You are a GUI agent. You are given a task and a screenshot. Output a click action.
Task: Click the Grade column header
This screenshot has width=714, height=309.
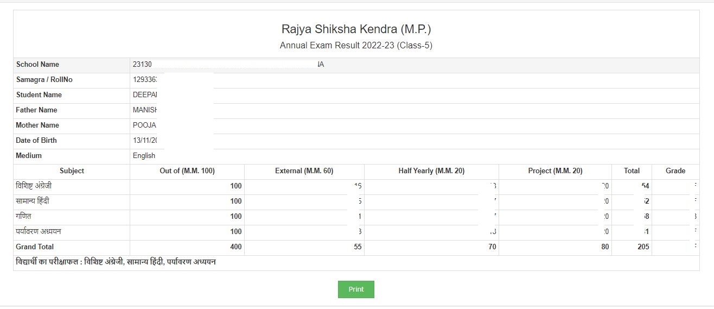(x=675, y=171)
